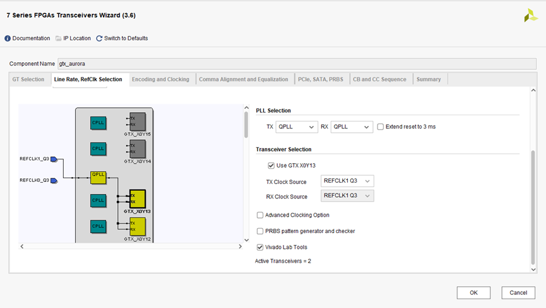Click the REFCLK0_Q3 label
Screen dimensions: 546x308
click(x=35, y=180)
